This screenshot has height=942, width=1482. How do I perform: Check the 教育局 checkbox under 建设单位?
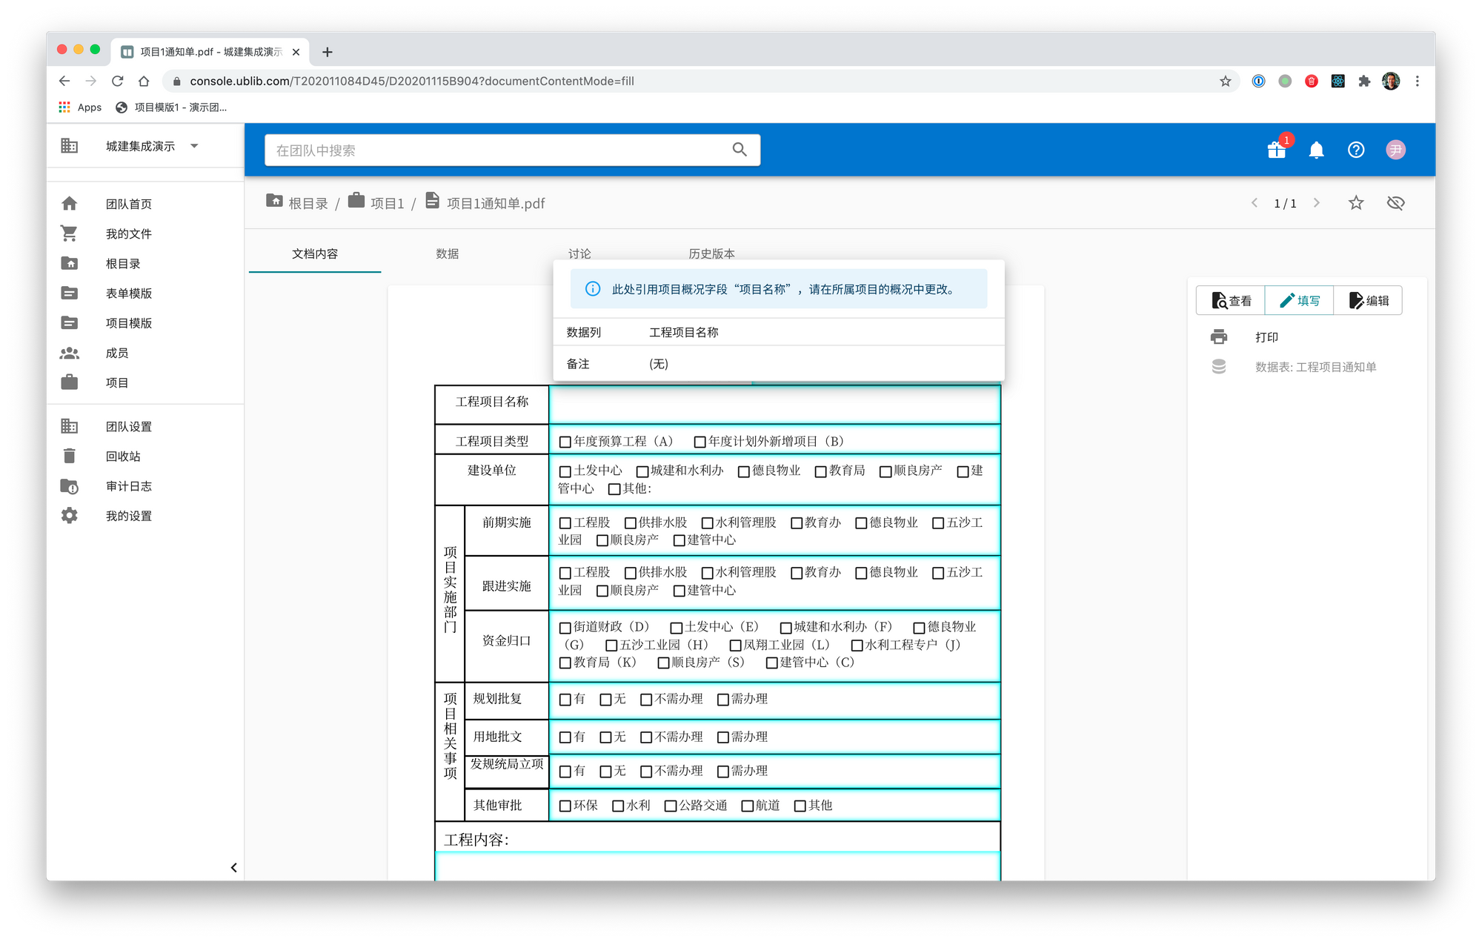(x=820, y=471)
